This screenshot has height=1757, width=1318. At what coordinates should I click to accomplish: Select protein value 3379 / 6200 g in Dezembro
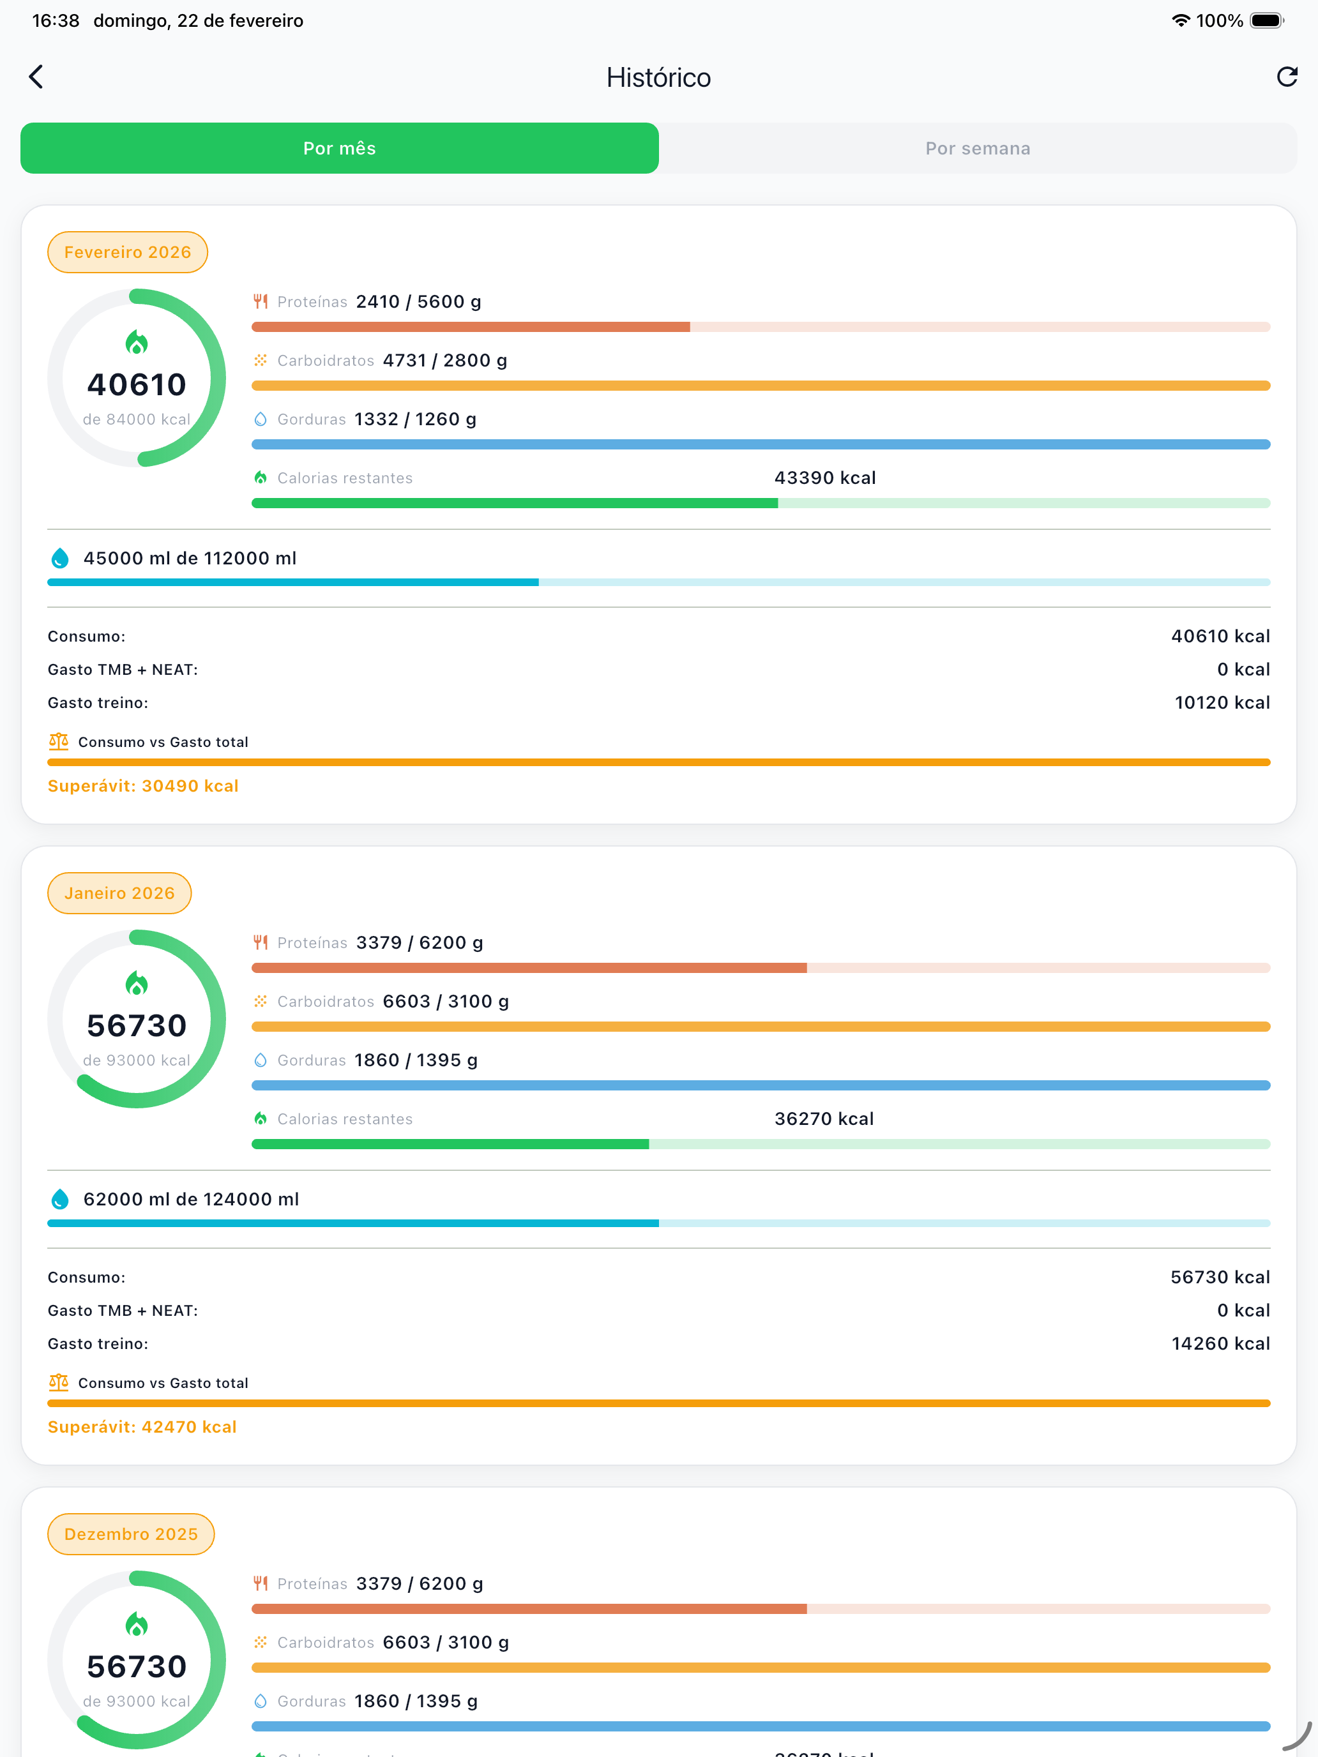coord(420,1584)
